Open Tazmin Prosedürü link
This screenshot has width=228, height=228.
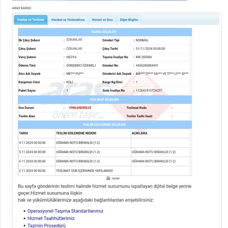pyautogui.click(x=46, y=226)
